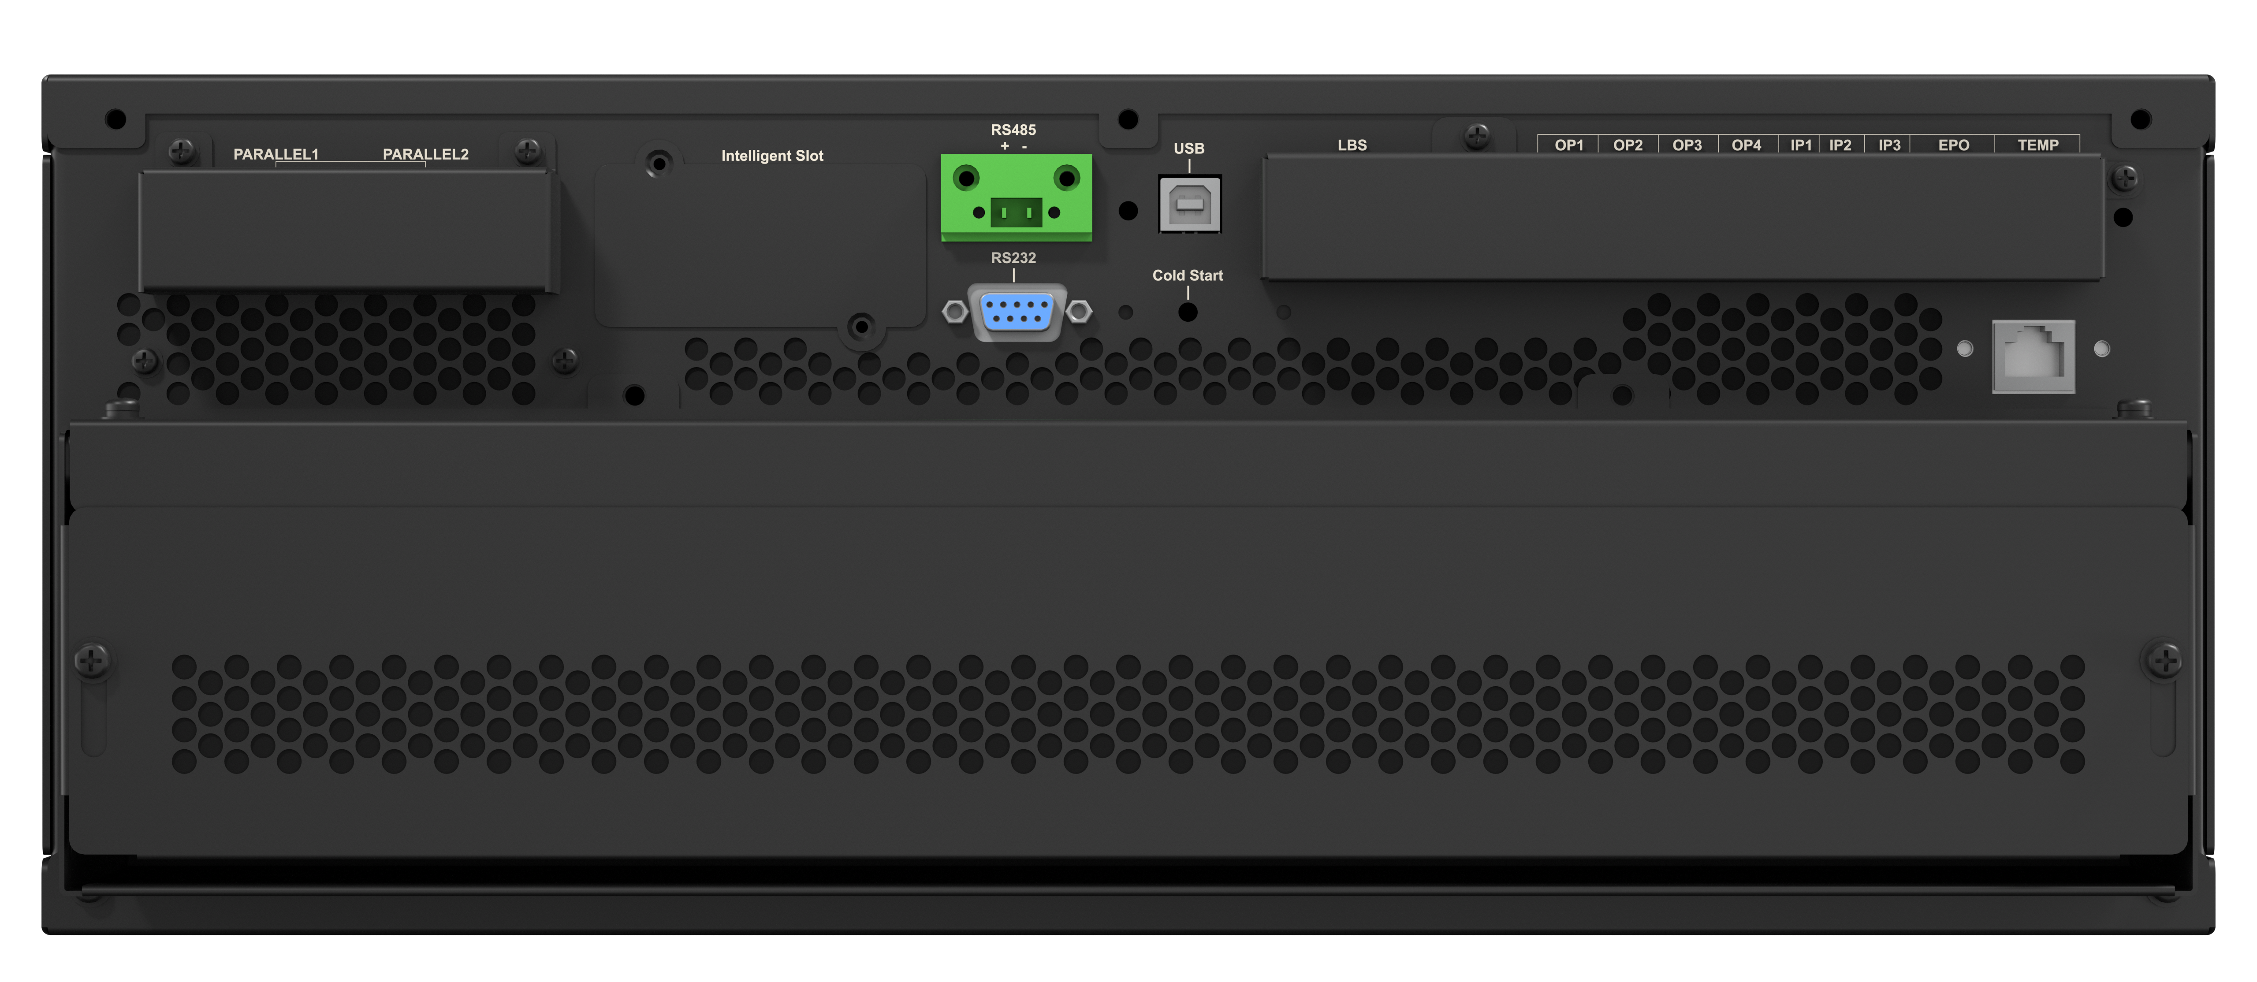Click the TEMP terminal label
The image size is (2257, 982).
2038,145
